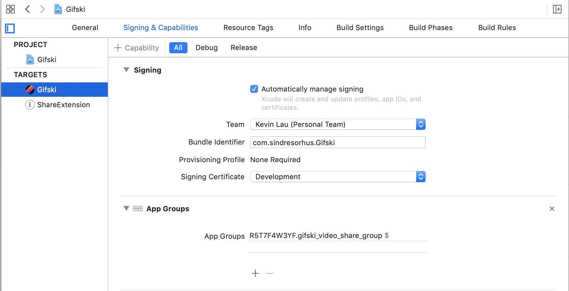Remove the App Groups capability with X

(552, 209)
